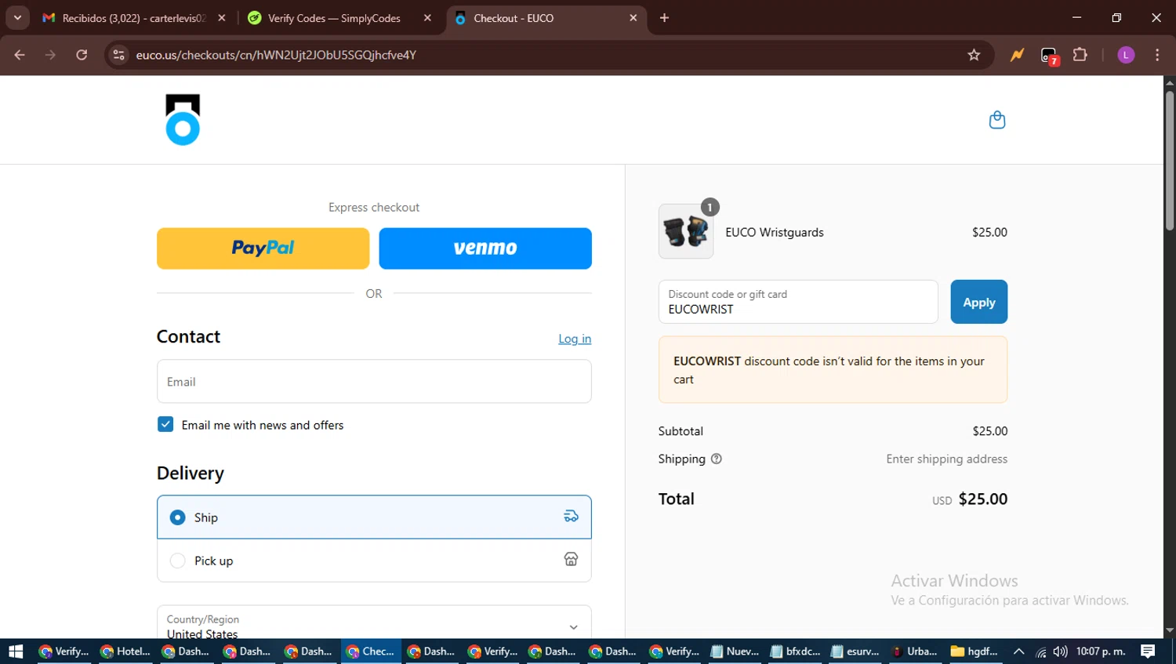Click the orange extension icon in toolbar
The width and height of the screenshot is (1176, 664).
[x=1017, y=55]
